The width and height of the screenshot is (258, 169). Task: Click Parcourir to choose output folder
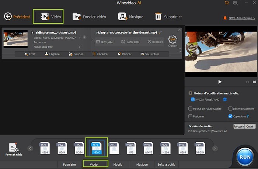coord(239,126)
